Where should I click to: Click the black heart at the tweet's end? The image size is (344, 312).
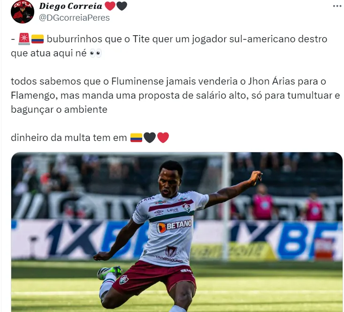point(150,138)
